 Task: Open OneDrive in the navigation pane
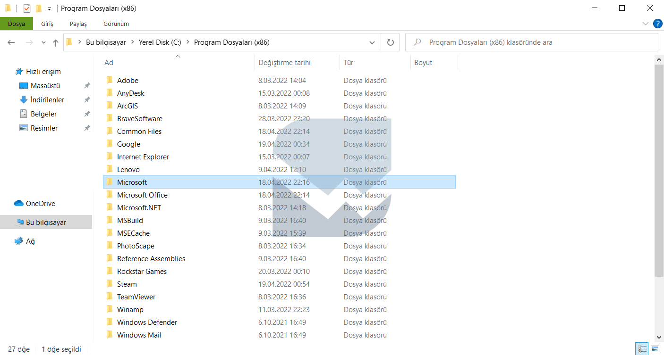[40, 204]
